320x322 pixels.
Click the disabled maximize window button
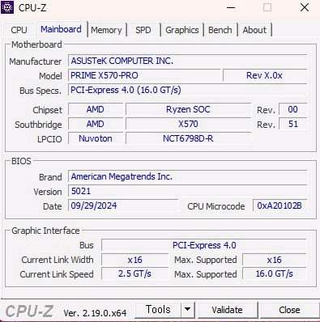267,7
